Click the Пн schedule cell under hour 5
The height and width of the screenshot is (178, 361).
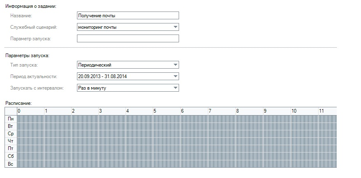167,119
